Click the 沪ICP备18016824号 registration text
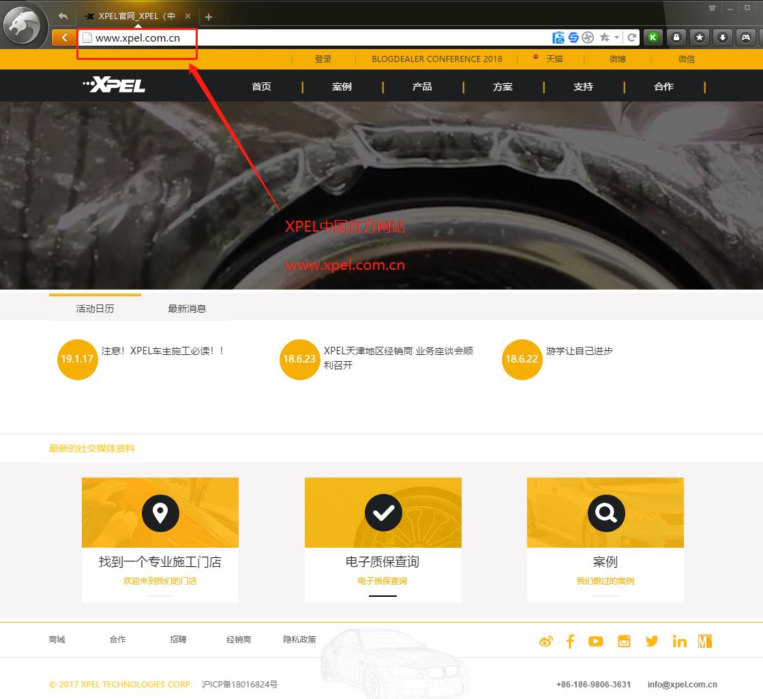The width and height of the screenshot is (763, 699). click(x=239, y=684)
